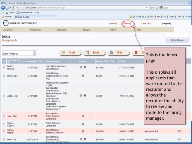This screenshot has width=192, height=144.
Task: Open Jane, Mary resume document icon
Action: [83, 116]
